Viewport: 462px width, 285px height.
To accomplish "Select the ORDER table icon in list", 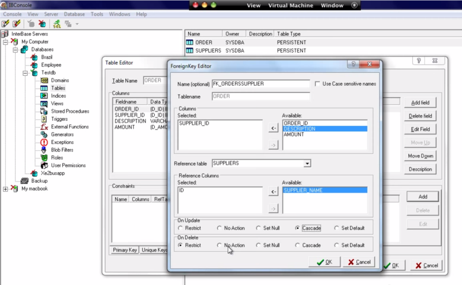I will point(190,42).
